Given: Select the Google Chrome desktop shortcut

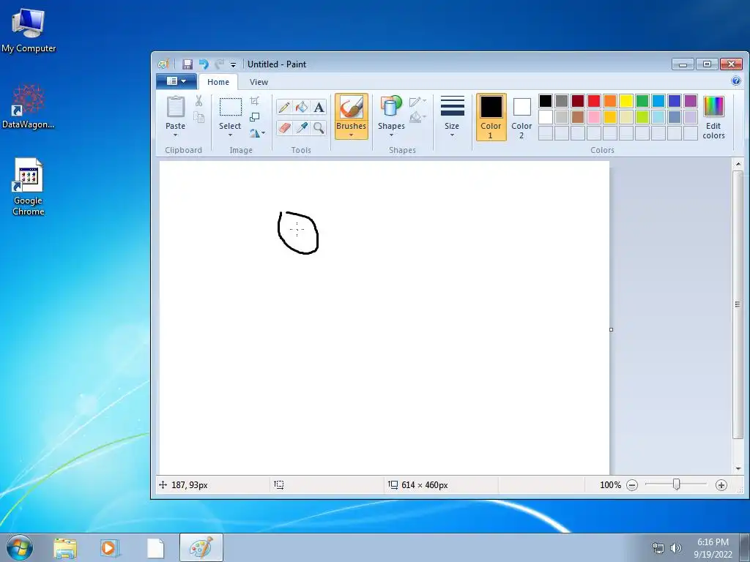Looking at the screenshot, I should click(29, 187).
